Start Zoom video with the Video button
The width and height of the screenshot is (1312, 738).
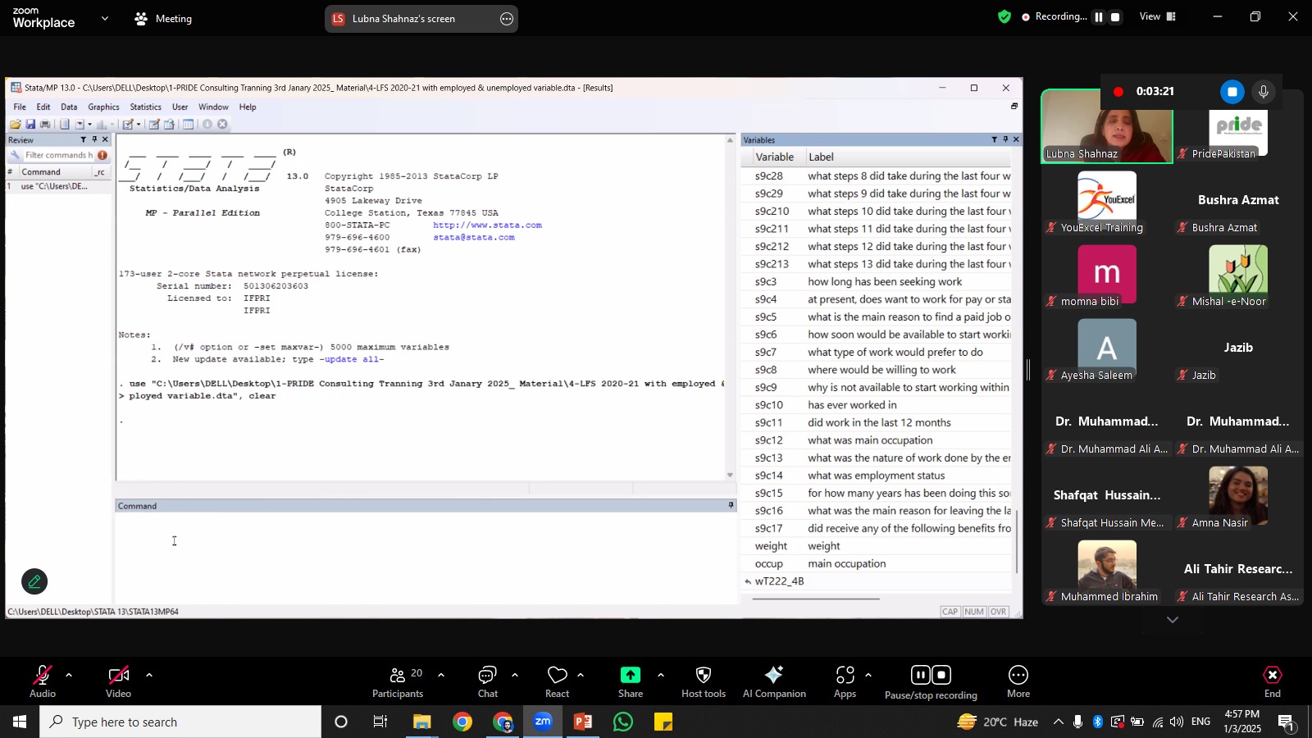tap(119, 681)
